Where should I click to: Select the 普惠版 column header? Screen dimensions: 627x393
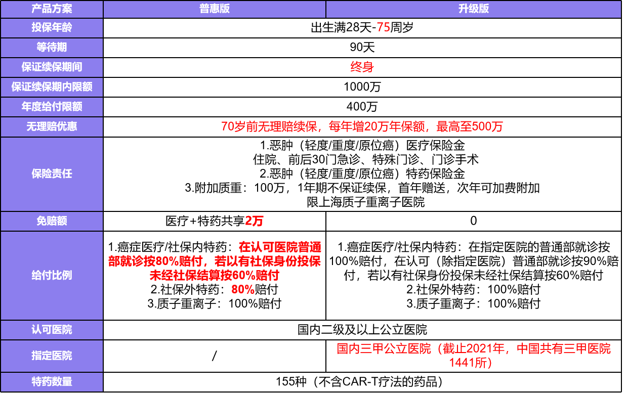(214, 9)
